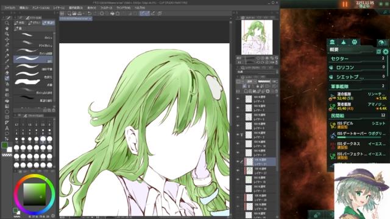Collapse the 軍事艦隊 section in Stellaris outliner
The width and height of the screenshot is (390, 219).
click(358, 86)
